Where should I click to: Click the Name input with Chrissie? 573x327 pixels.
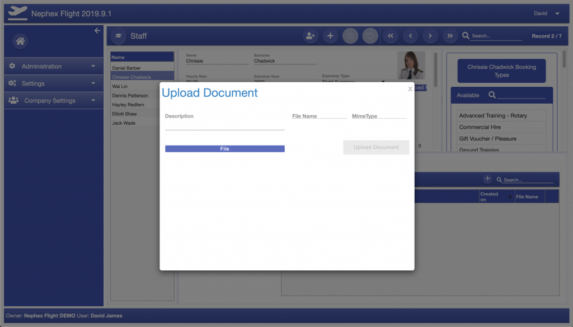[217, 61]
